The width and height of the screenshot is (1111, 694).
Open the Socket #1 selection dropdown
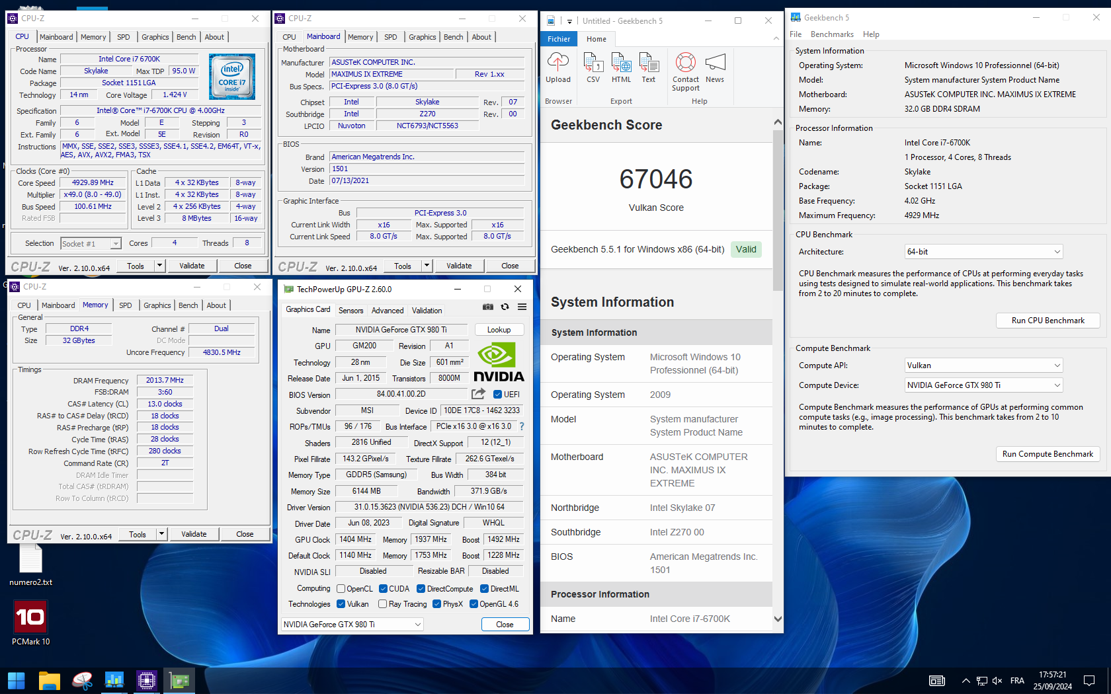91,243
